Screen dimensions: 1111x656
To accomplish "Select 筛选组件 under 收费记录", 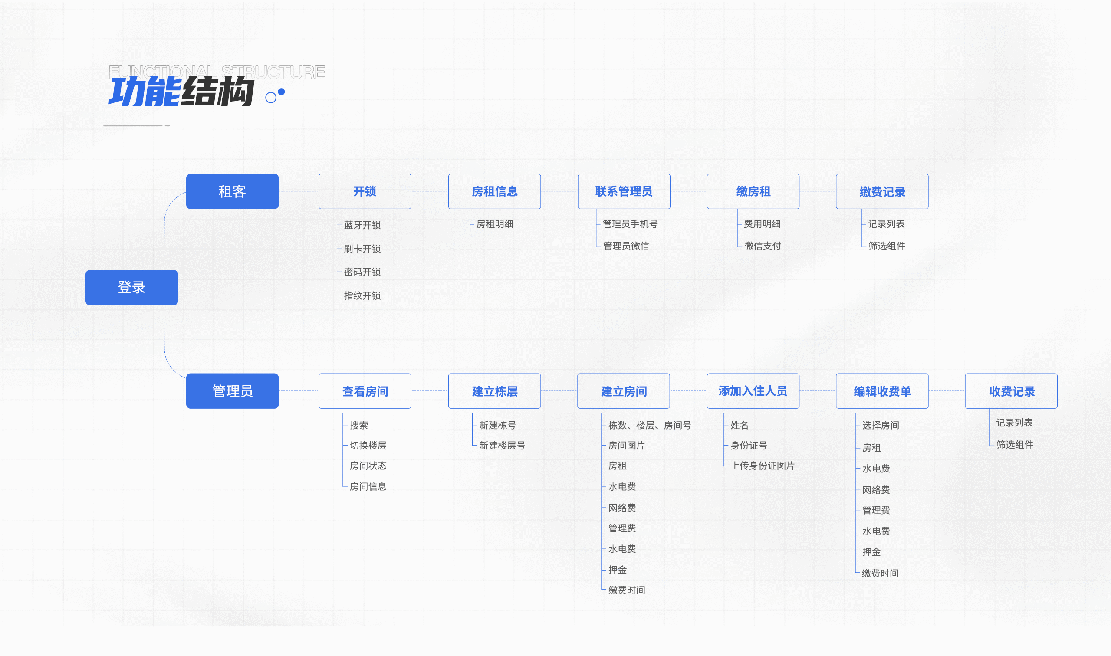I will 1015,445.
